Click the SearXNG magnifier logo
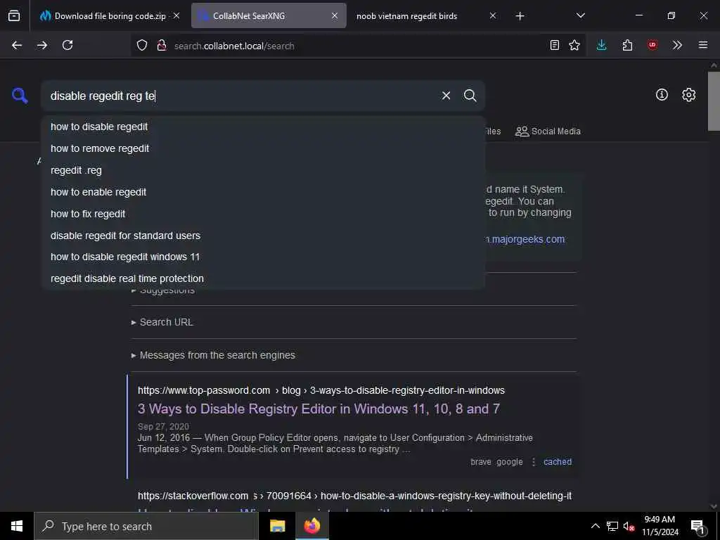Viewport: 720px width, 540px height. tap(20, 96)
